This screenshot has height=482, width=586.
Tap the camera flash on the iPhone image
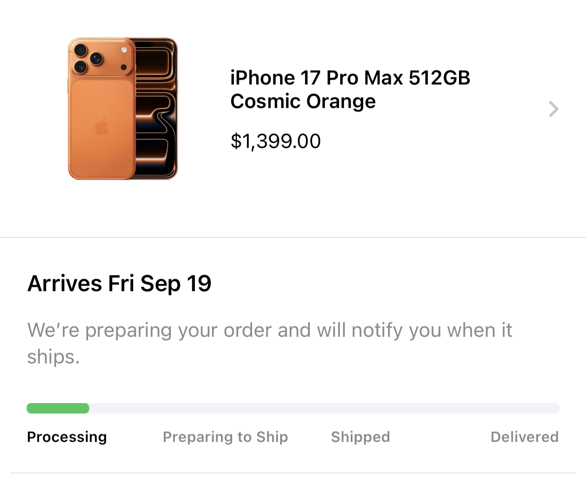(124, 50)
